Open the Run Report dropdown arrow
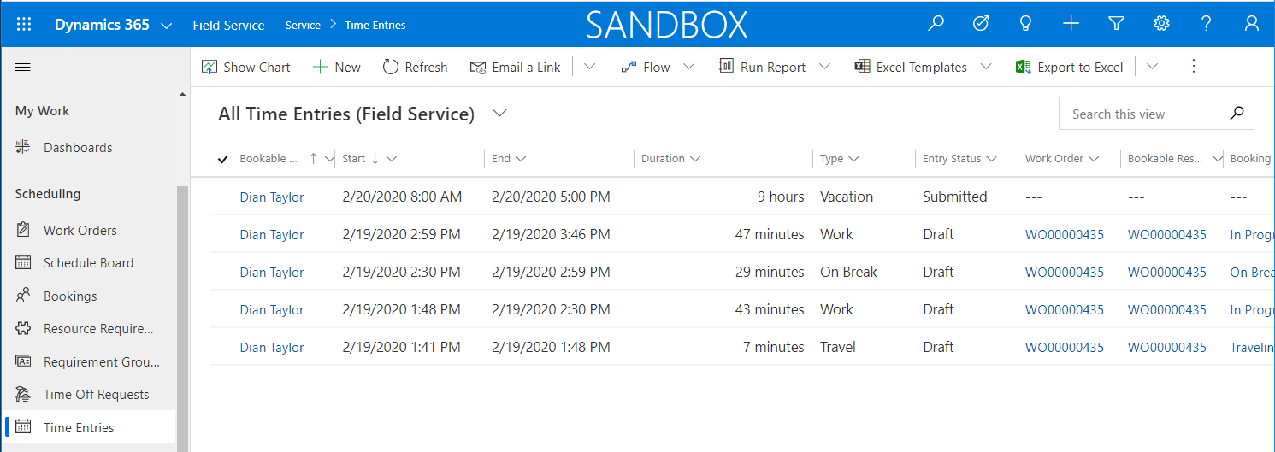1275x452 pixels. pyautogui.click(x=825, y=68)
